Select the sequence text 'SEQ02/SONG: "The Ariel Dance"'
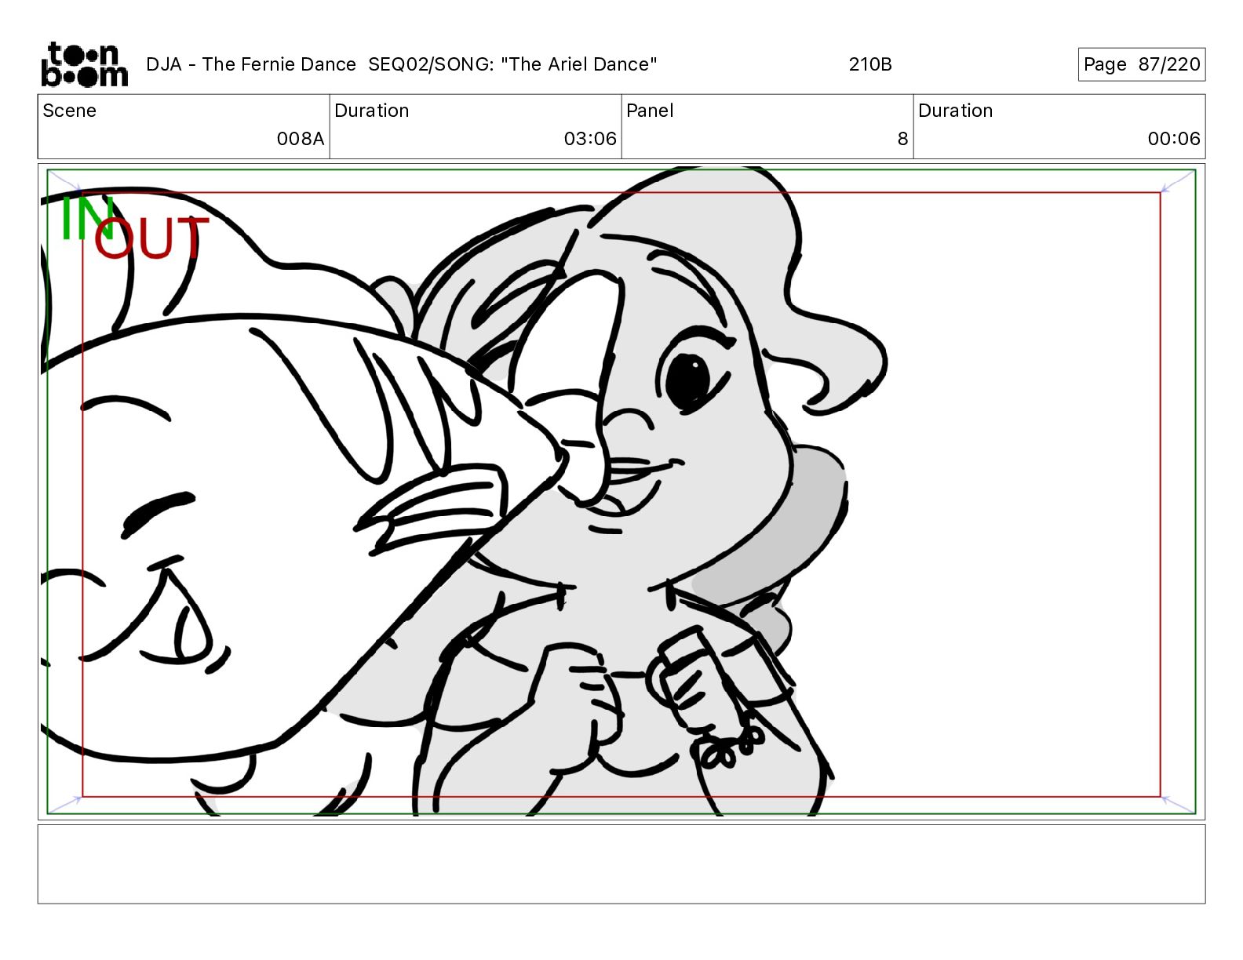This screenshot has width=1243, height=960. [512, 64]
